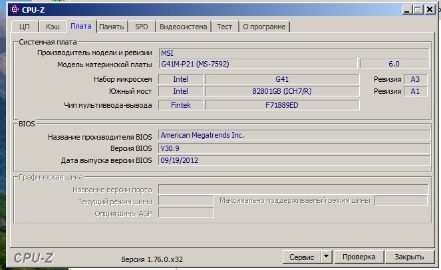Click the Версия 1.76.0.x32 text
441x270 pixels.
(x=152, y=259)
